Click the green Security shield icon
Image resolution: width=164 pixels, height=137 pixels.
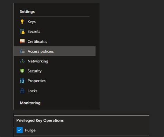coord(22,71)
